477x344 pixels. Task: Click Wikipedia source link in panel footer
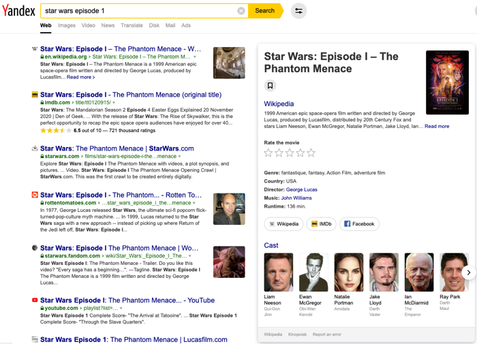pos(273,334)
